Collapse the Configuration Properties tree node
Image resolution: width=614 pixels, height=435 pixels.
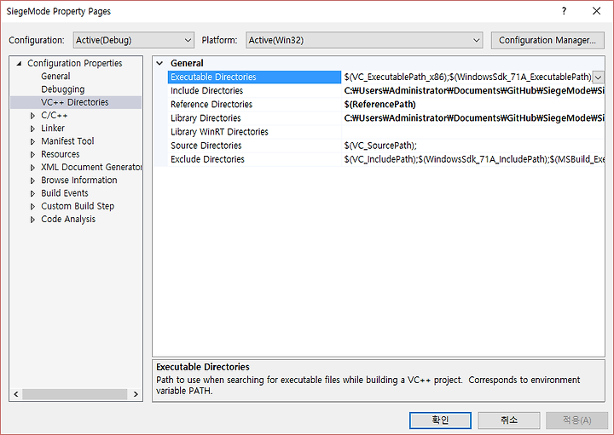(19, 63)
